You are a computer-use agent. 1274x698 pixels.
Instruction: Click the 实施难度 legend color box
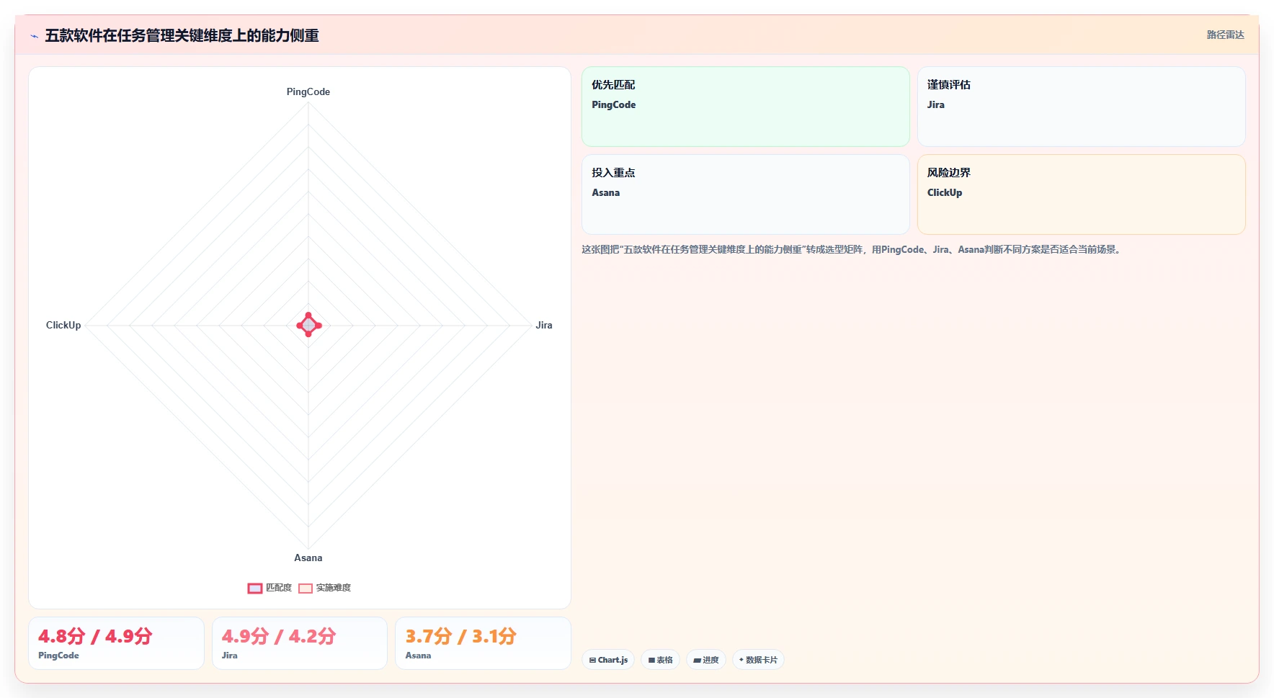click(x=306, y=589)
